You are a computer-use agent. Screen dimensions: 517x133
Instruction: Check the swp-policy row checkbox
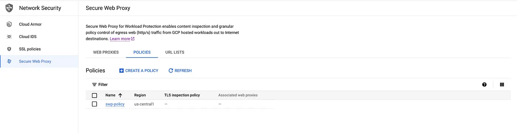tap(95, 104)
